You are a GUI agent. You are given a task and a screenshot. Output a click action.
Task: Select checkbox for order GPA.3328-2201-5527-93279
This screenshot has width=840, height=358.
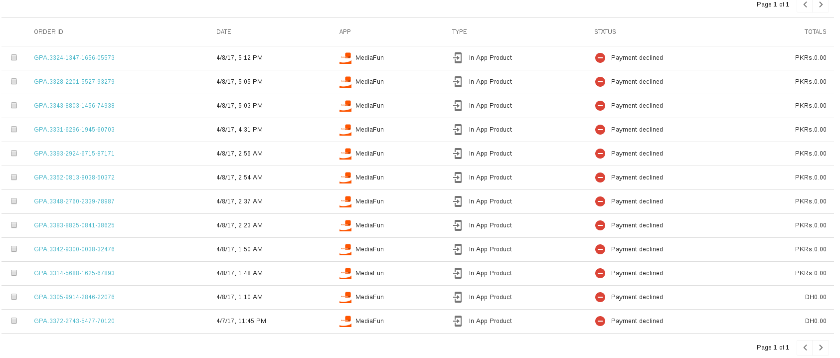click(14, 81)
